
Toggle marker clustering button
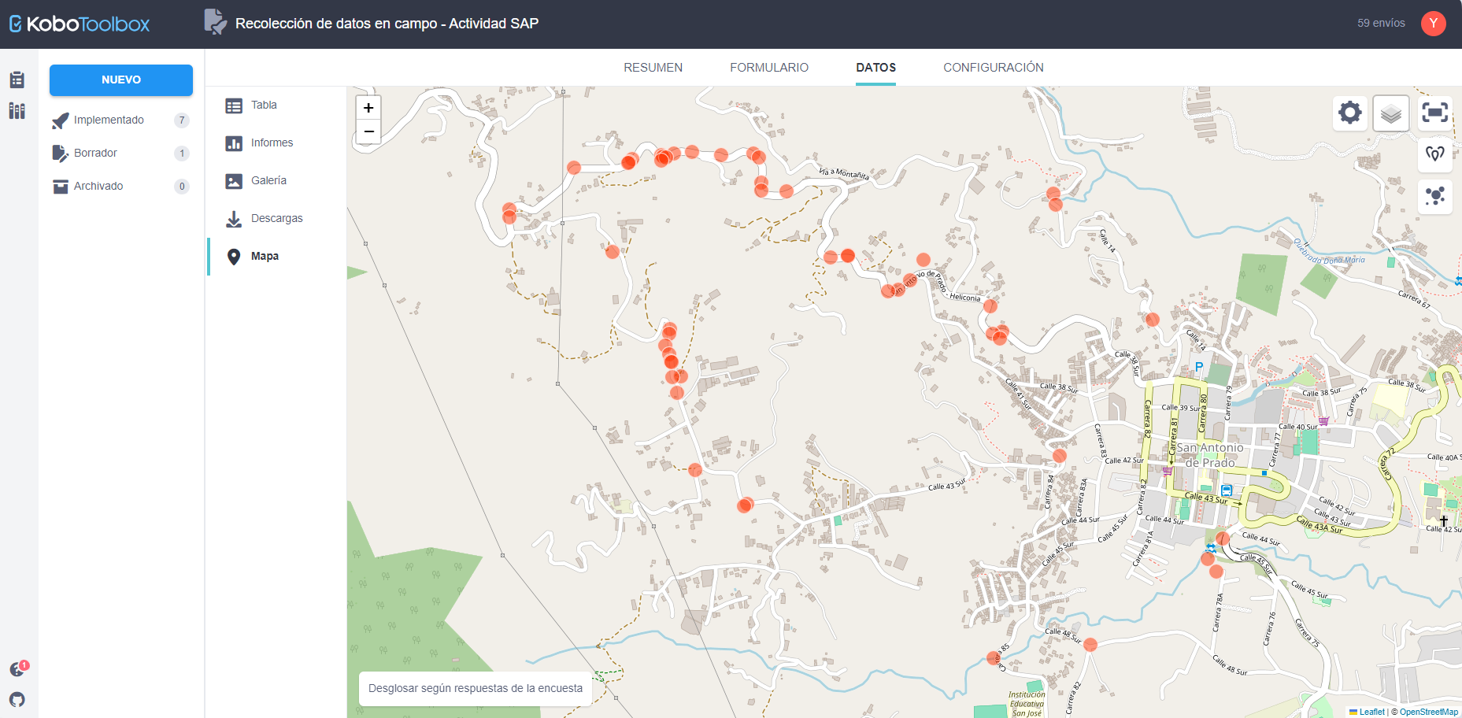point(1434,195)
